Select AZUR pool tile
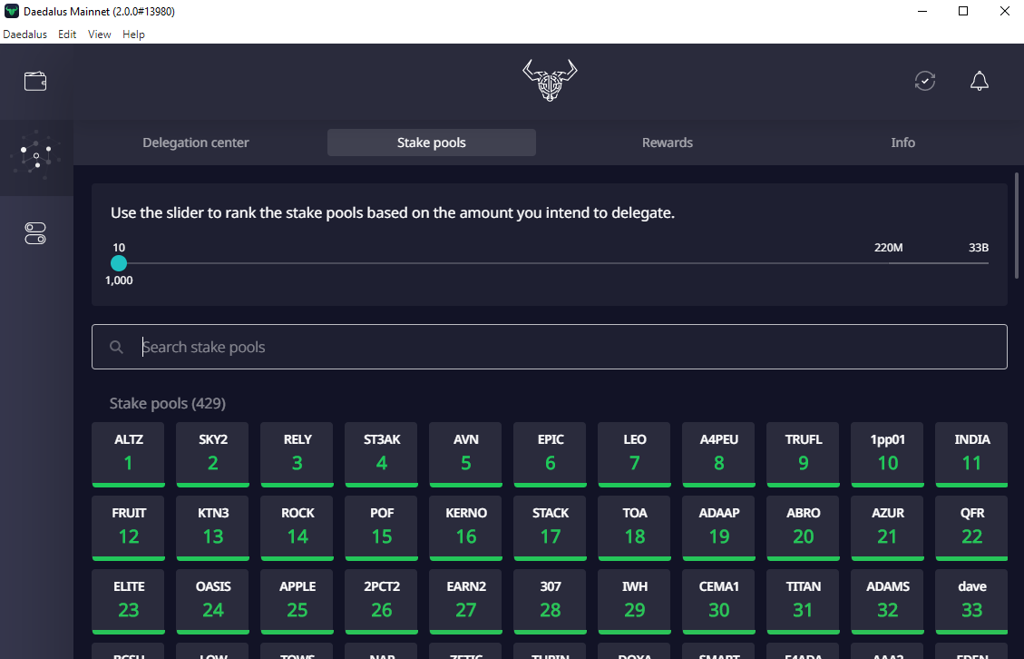1024x659 pixels. (x=888, y=528)
